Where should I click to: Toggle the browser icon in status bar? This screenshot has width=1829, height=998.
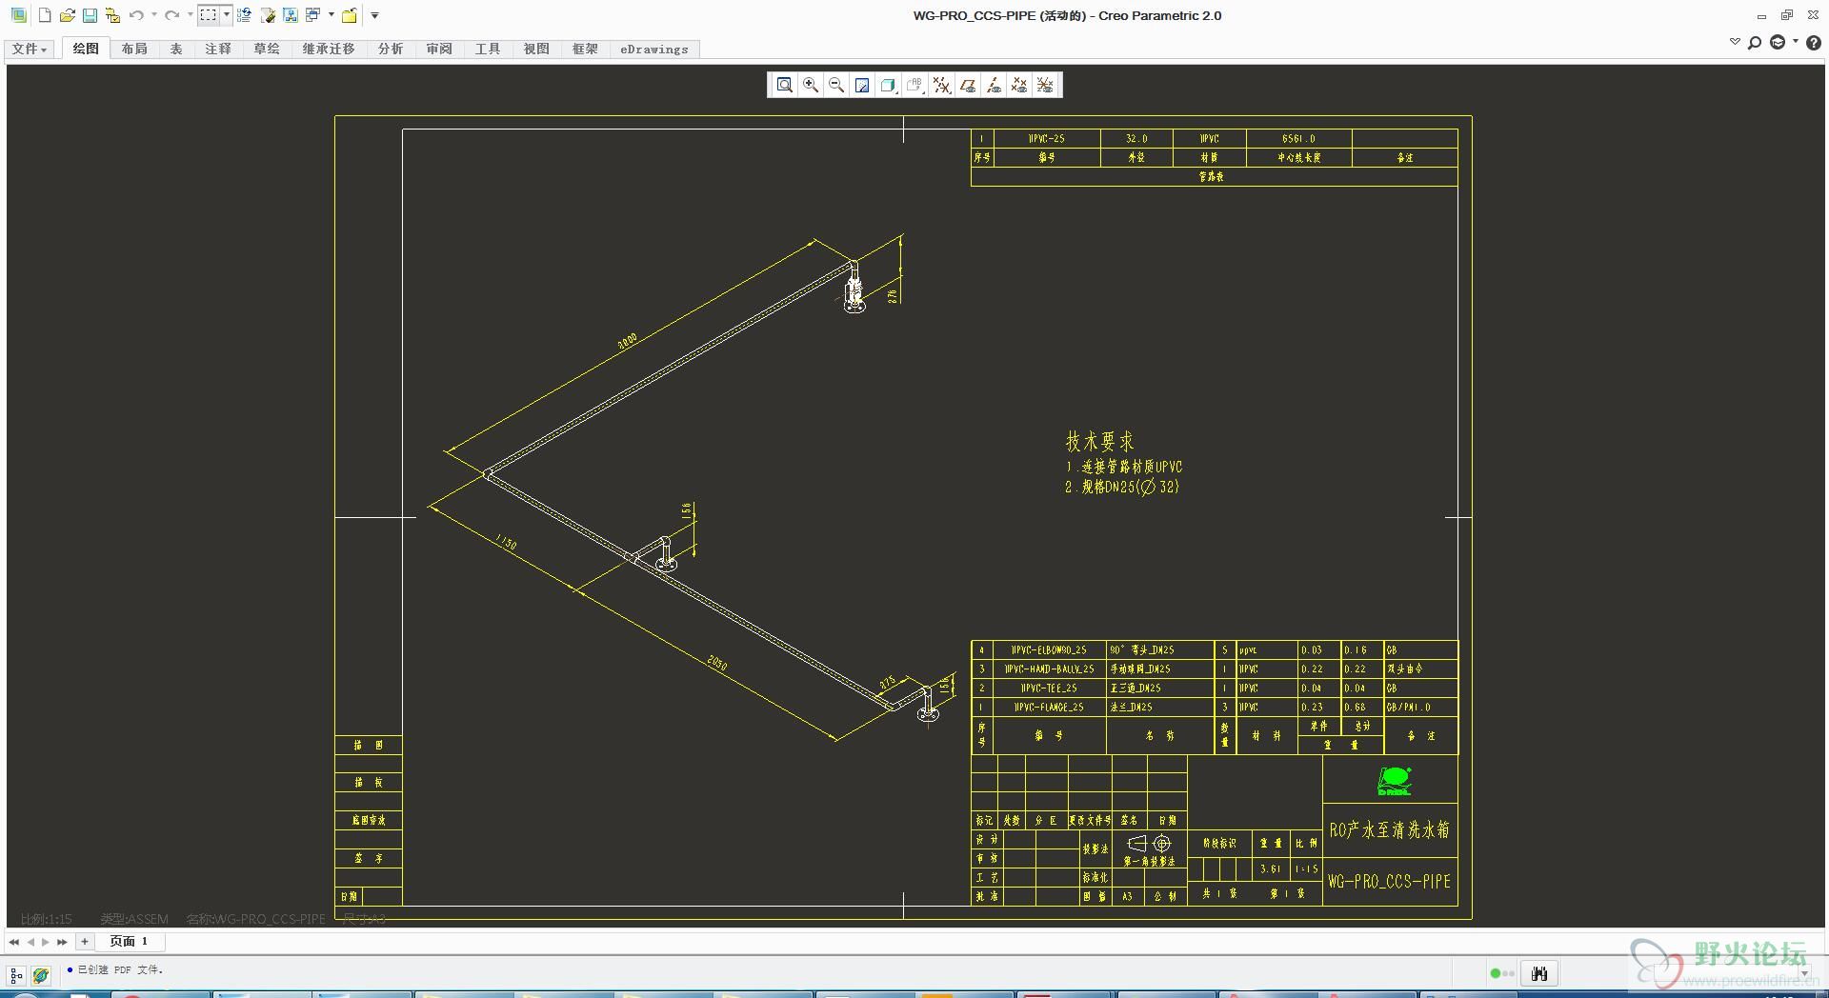(40, 975)
